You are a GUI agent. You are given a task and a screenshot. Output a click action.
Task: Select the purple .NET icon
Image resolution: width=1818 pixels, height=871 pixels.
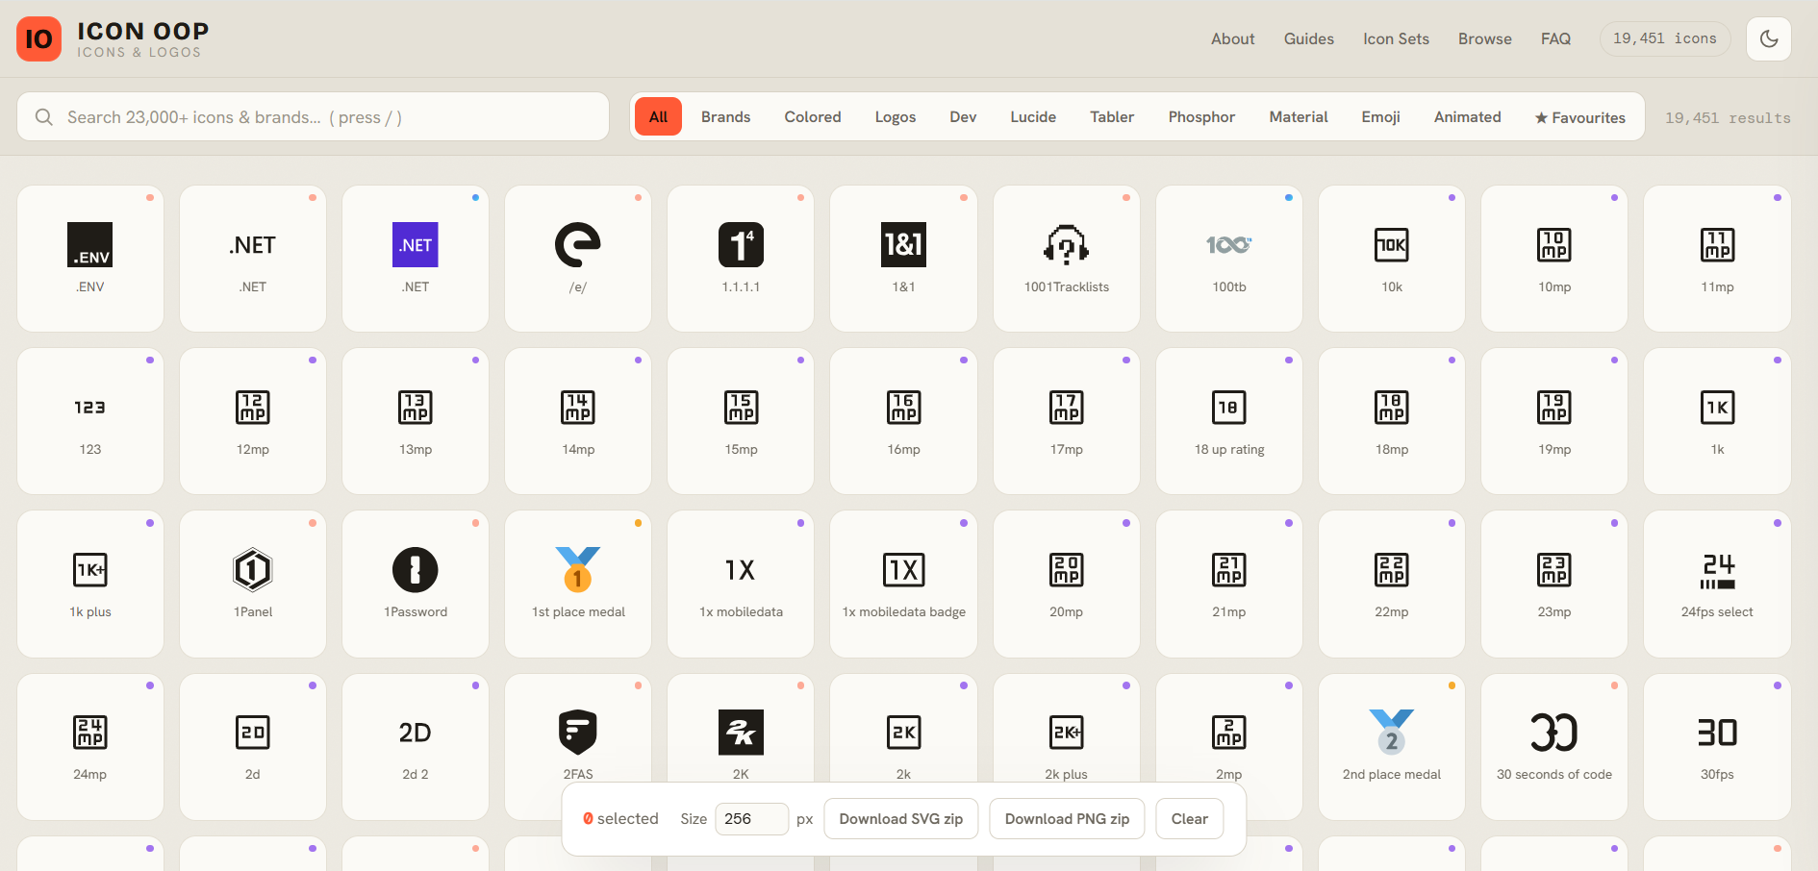click(416, 259)
